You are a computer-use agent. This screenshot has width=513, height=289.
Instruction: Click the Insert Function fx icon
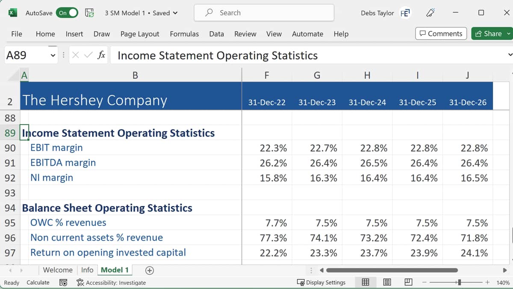[101, 55]
